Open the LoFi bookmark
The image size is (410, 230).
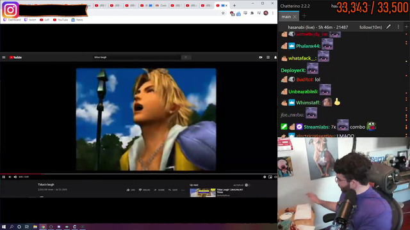[x=45, y=20]
